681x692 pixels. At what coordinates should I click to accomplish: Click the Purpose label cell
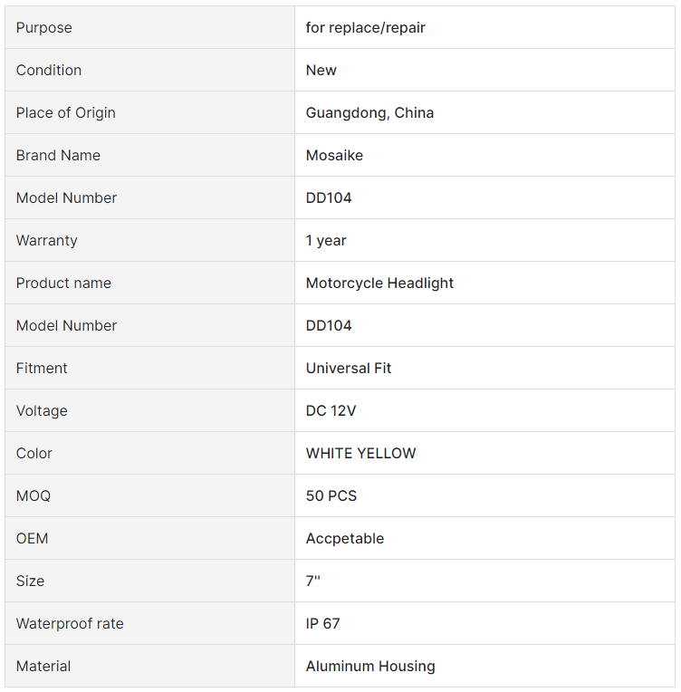pos(149,27)
